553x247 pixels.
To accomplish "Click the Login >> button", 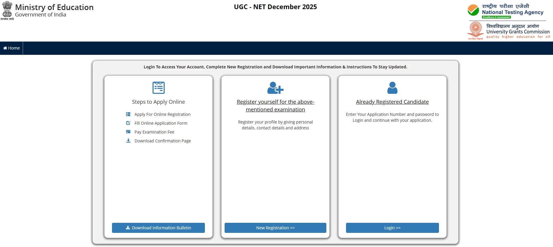I will [x=392, y=228].
